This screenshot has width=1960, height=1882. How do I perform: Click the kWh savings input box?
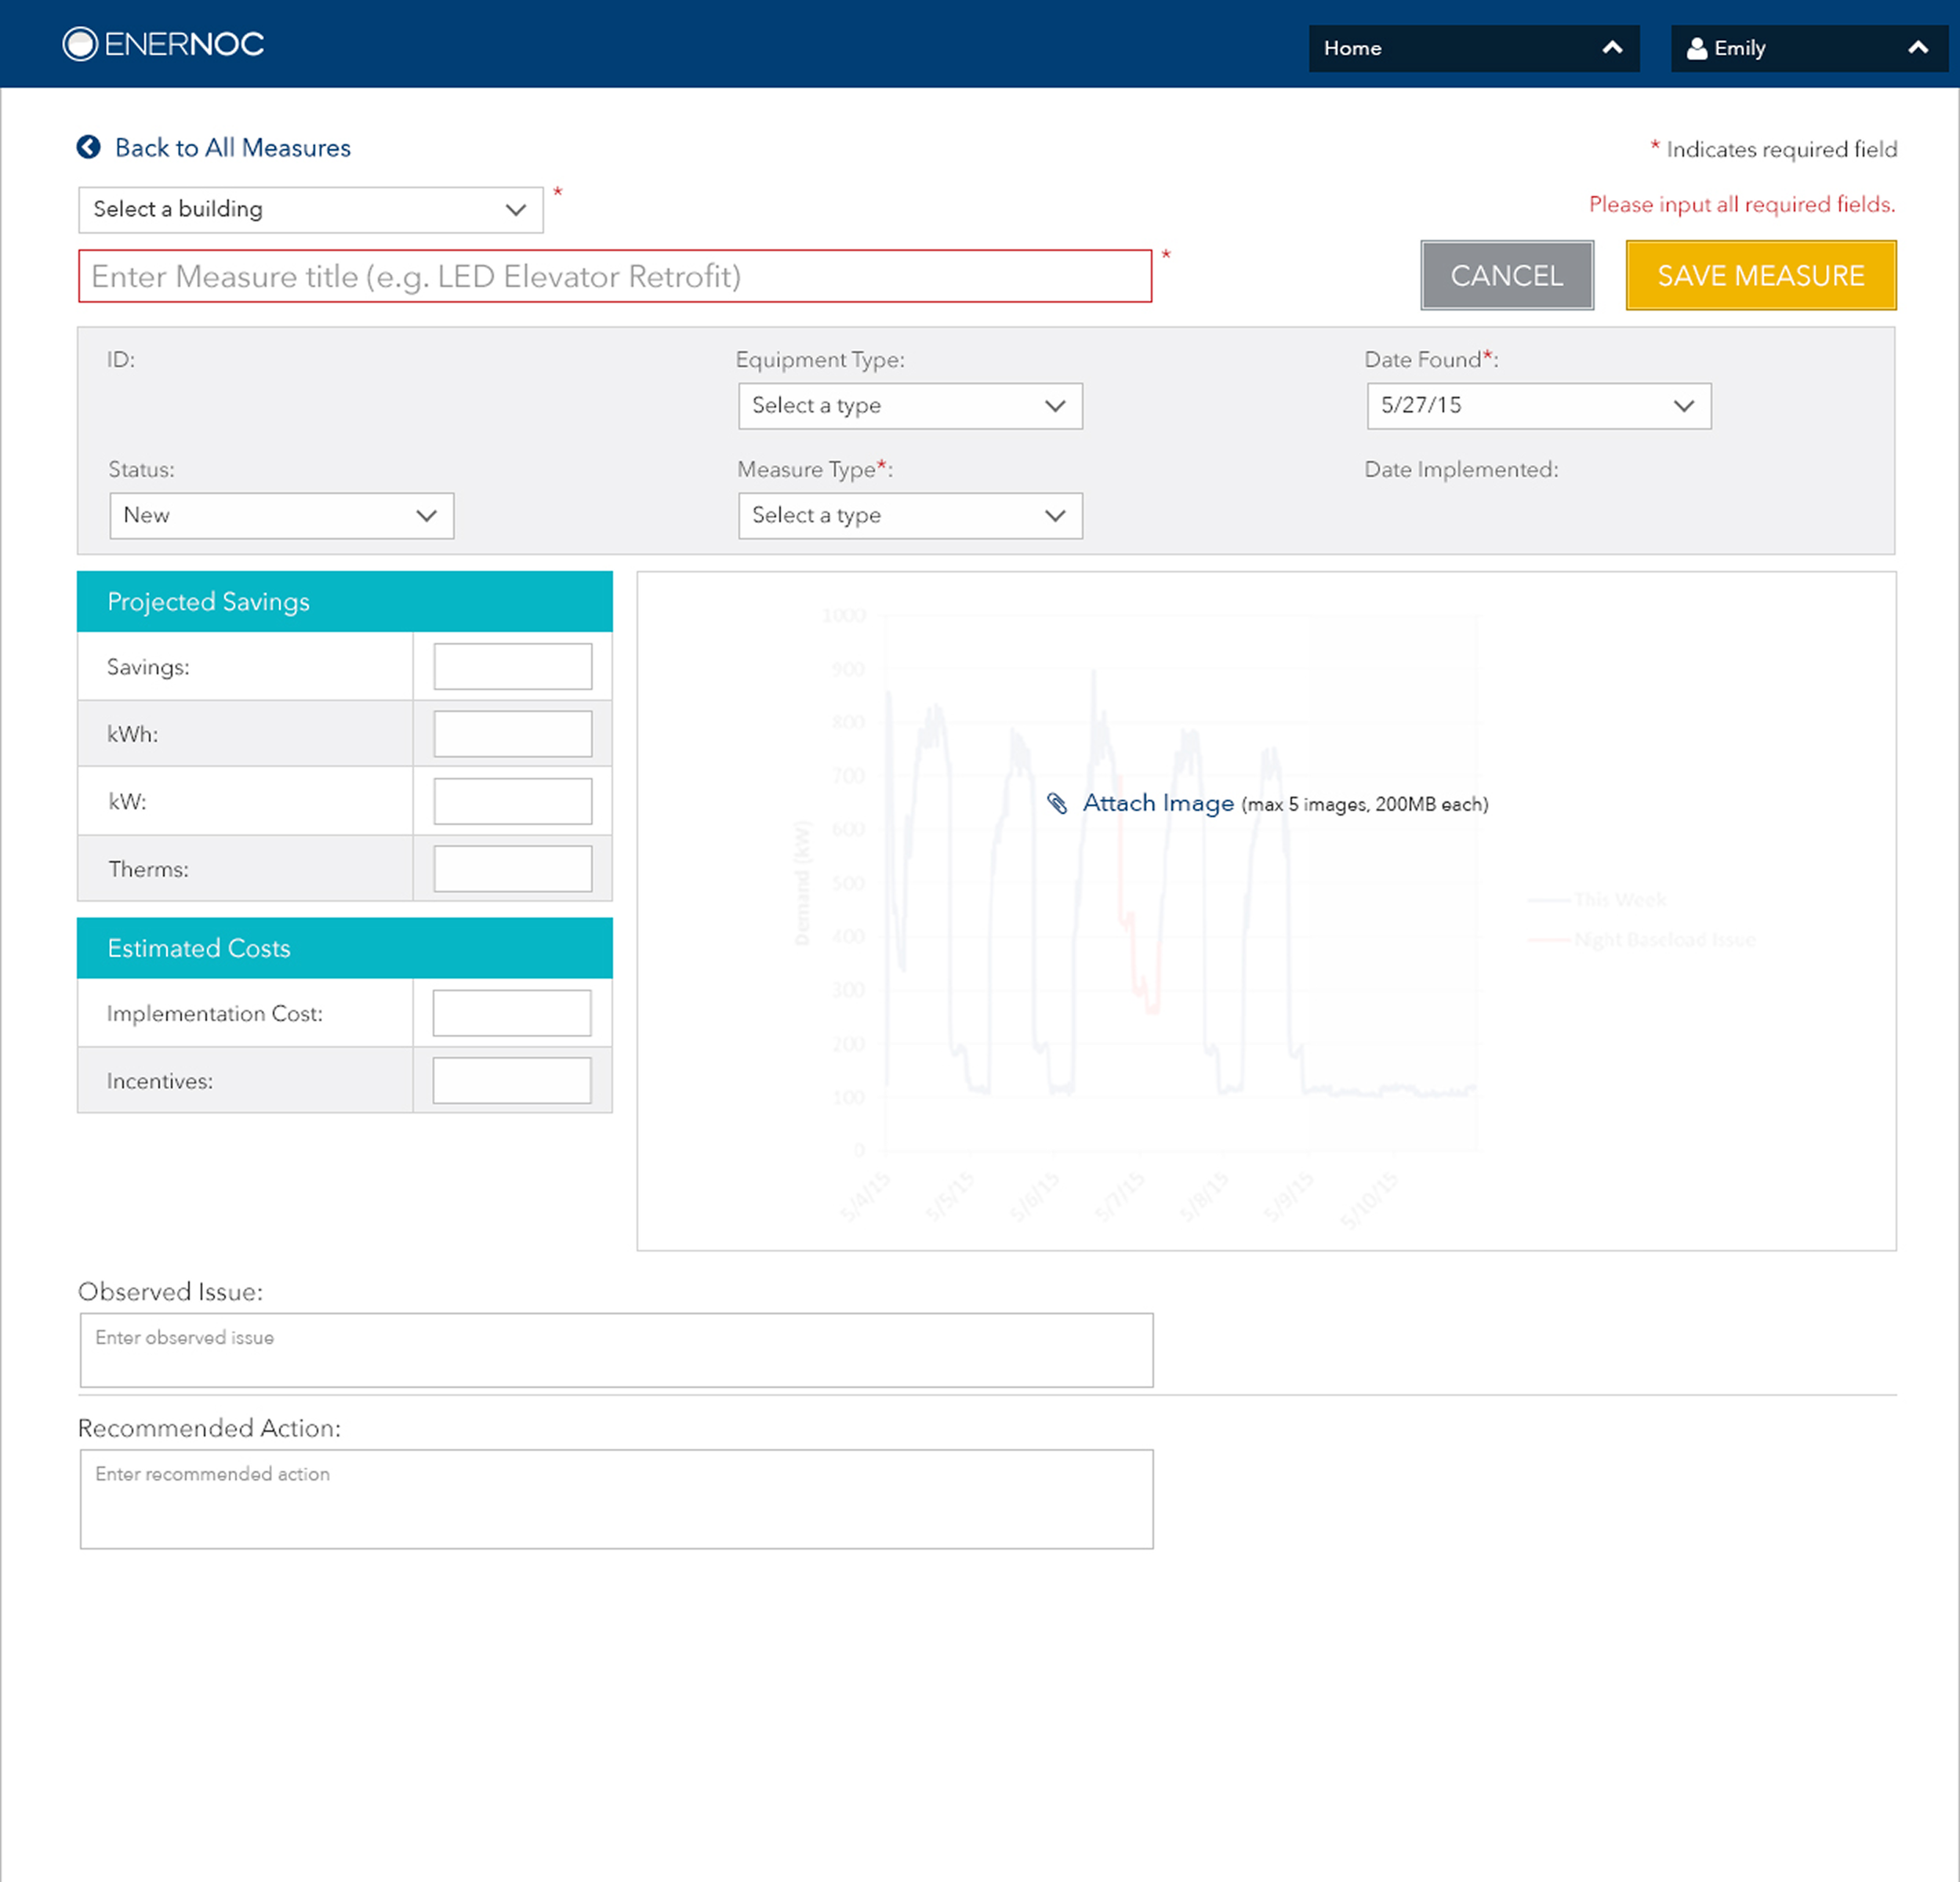pos(512,734)
